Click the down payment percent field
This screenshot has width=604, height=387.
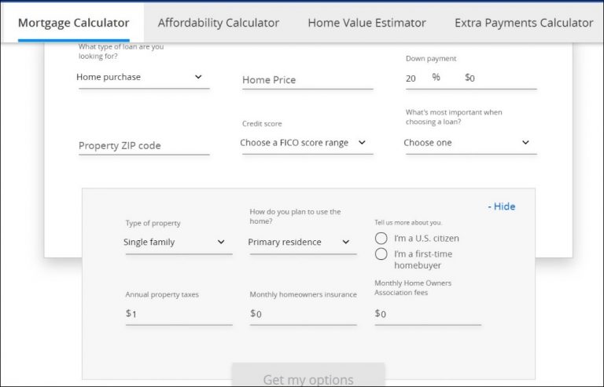pos(414,78)
